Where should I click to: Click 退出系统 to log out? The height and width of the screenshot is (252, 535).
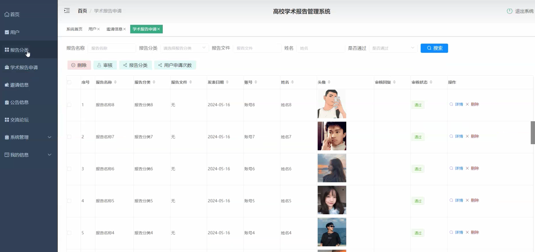tap(524, 11)
